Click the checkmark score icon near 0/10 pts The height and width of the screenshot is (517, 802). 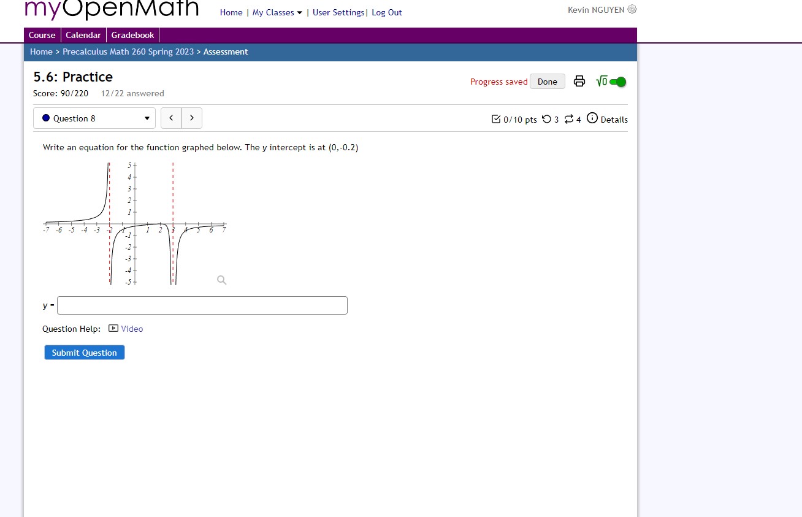pyautogui.click(x=496, y=119)
